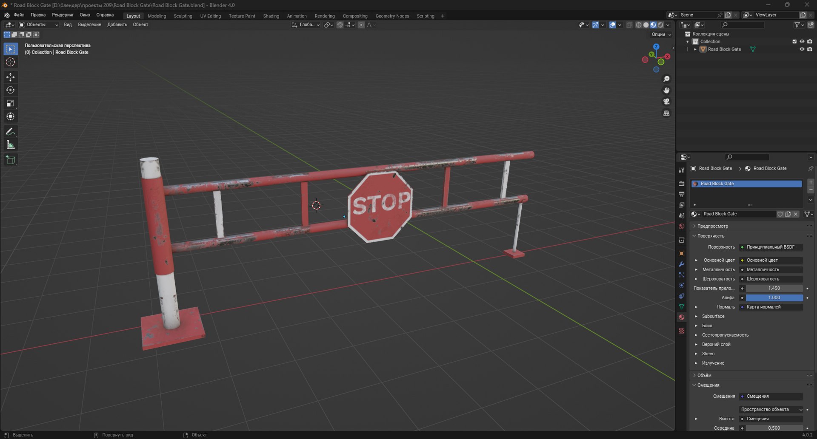Click the pan hand icon in viewport
The image size is (817, 439).
[666, 90]
